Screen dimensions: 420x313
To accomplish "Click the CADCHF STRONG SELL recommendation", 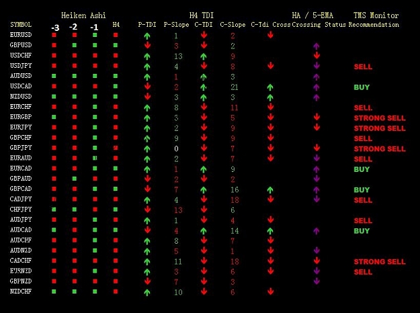I will pos(380,262).
